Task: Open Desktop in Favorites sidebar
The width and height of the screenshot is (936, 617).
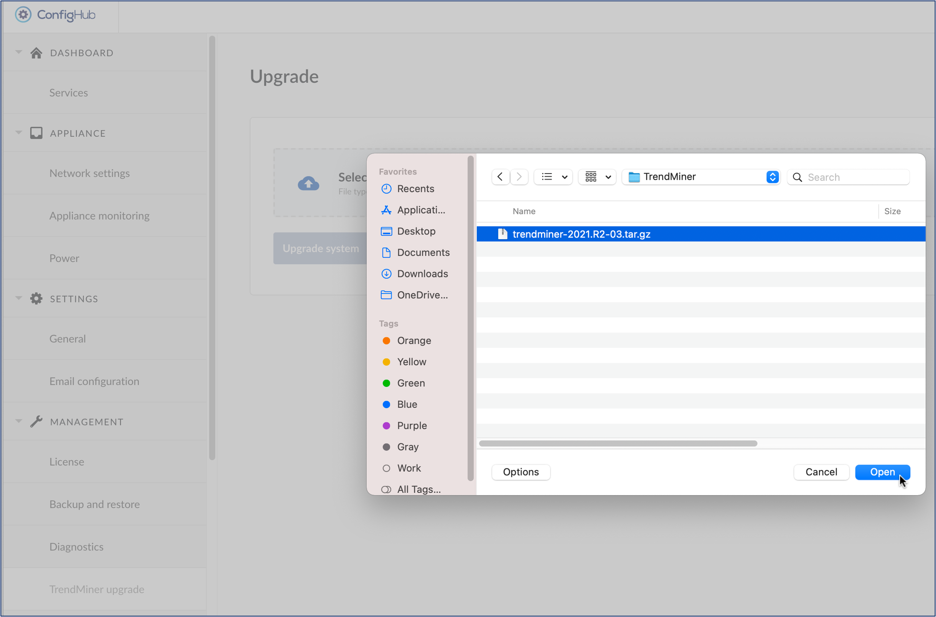Action: 408,231
